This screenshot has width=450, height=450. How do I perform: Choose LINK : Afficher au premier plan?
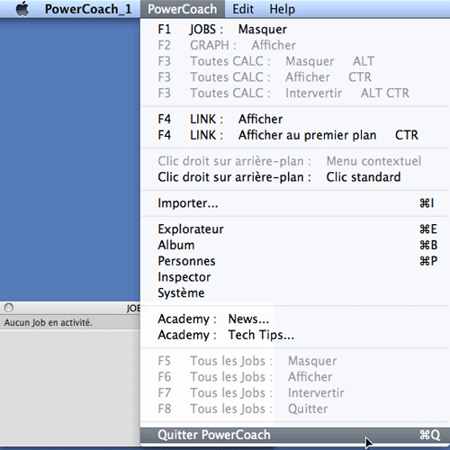point(295,135)
